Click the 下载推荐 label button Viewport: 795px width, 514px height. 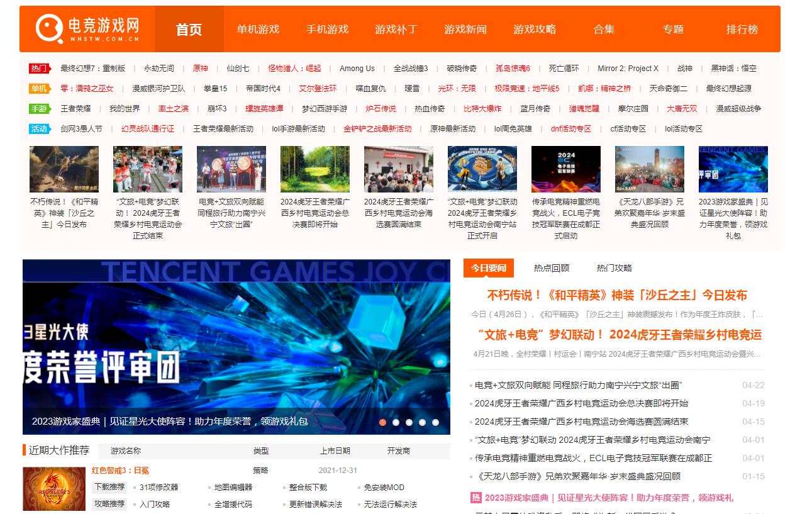point(109,487)
